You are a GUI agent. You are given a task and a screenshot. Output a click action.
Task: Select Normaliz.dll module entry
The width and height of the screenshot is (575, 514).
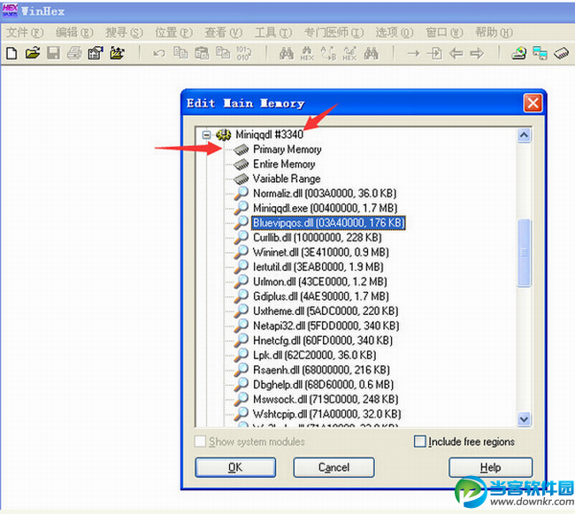325,193
